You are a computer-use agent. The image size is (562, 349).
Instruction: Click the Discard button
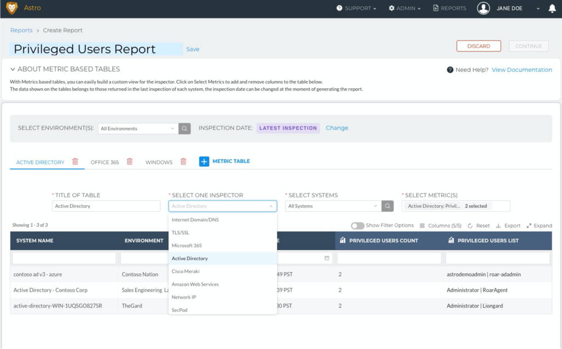[479, 46]
